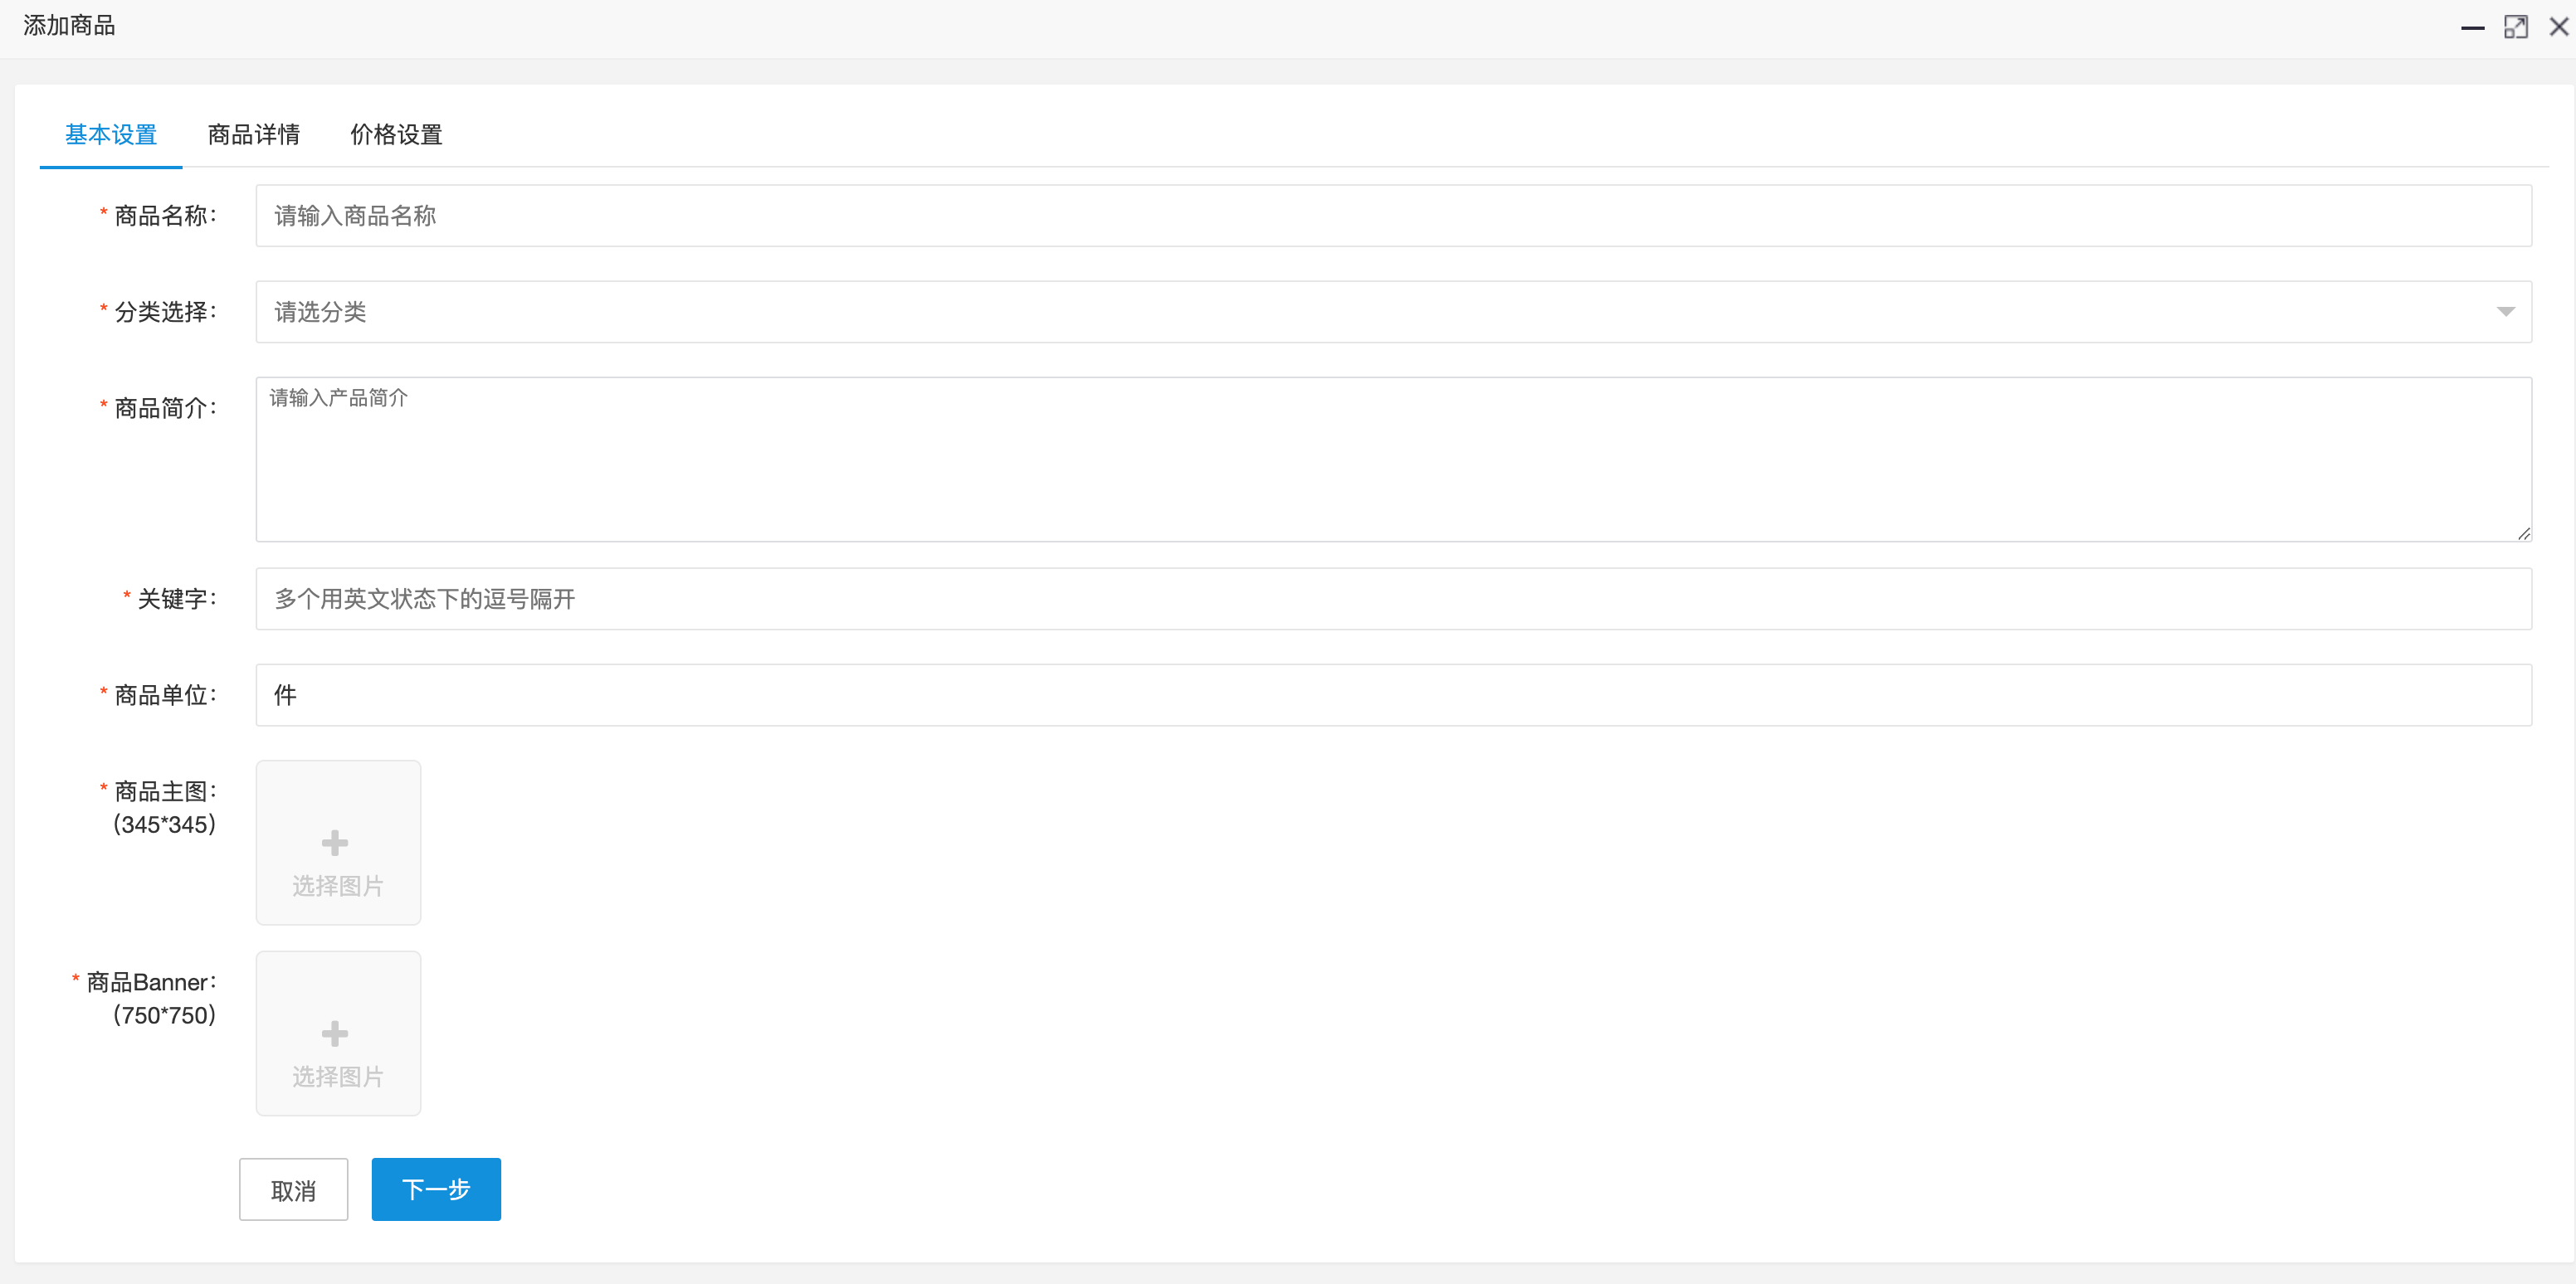Click the 商品单位 field containing 件

[x=1393, y=694]
